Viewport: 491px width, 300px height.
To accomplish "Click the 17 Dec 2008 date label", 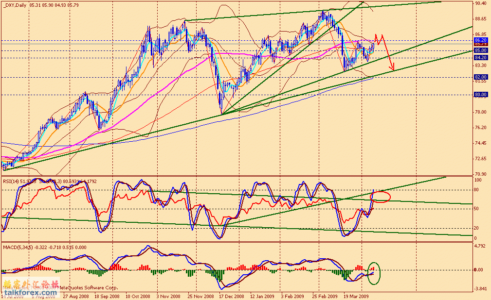I will coord(232,296).
